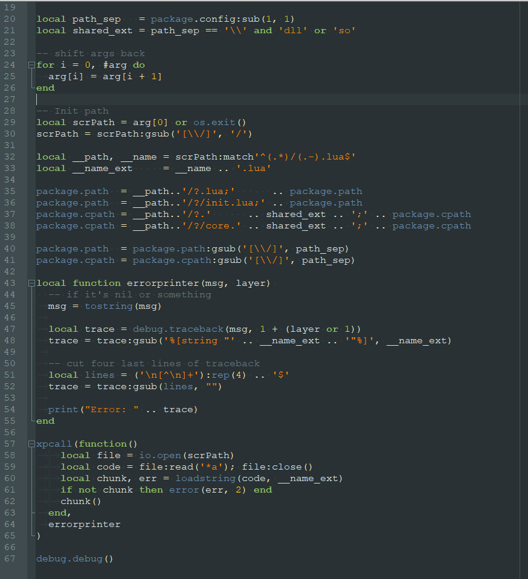Viewport: 528px width, 579px height.
Task: Click '#arg' in the for loop header
Action: tap(115, 65)
